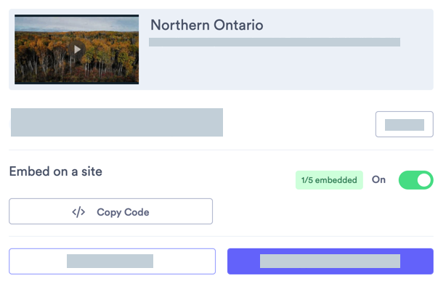446x284 pixels.
Task: Play the Northern Ontario video
Action: tap(77, 49)
